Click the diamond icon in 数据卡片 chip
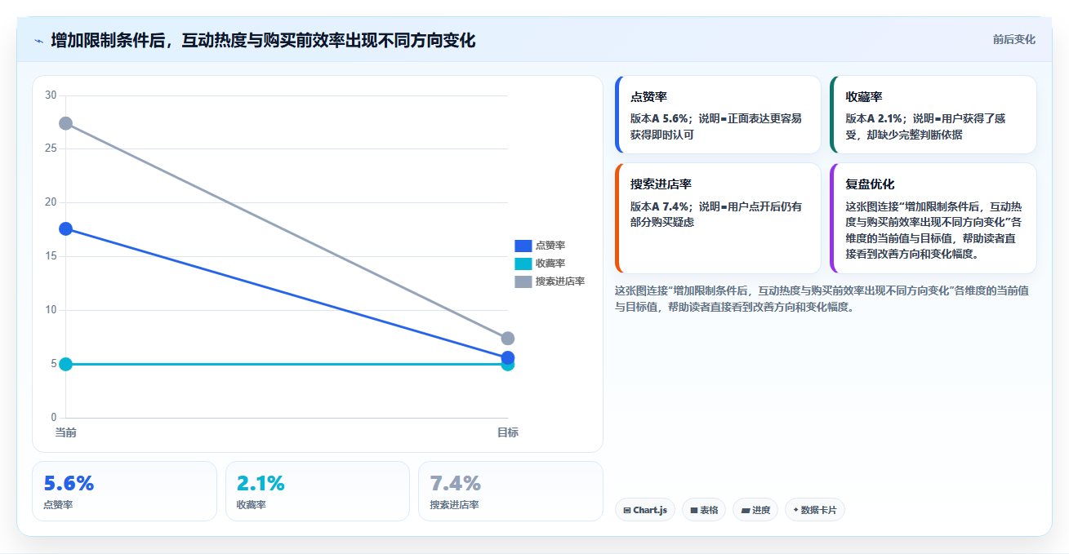The height and width of the screenshot is (554, 1069). pyautogui.click(x=795, y=510)
